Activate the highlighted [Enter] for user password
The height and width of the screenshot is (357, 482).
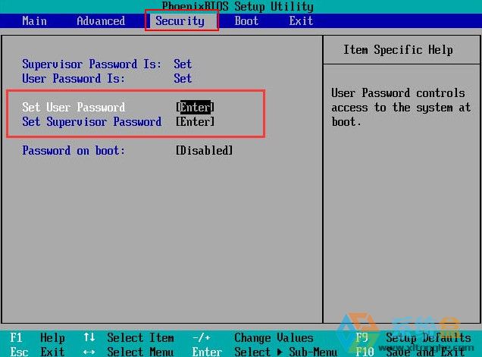pyautogui.click(x=196, y=108)
